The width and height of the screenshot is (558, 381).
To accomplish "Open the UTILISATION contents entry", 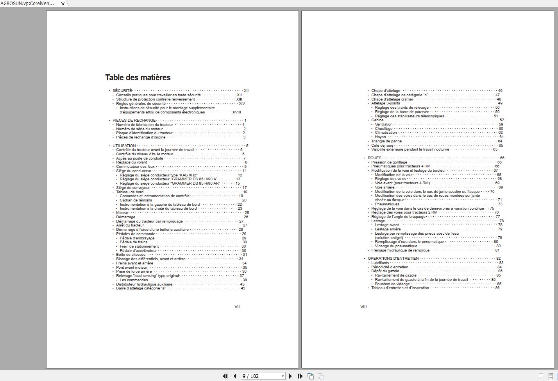I will [x=124, y=146].
